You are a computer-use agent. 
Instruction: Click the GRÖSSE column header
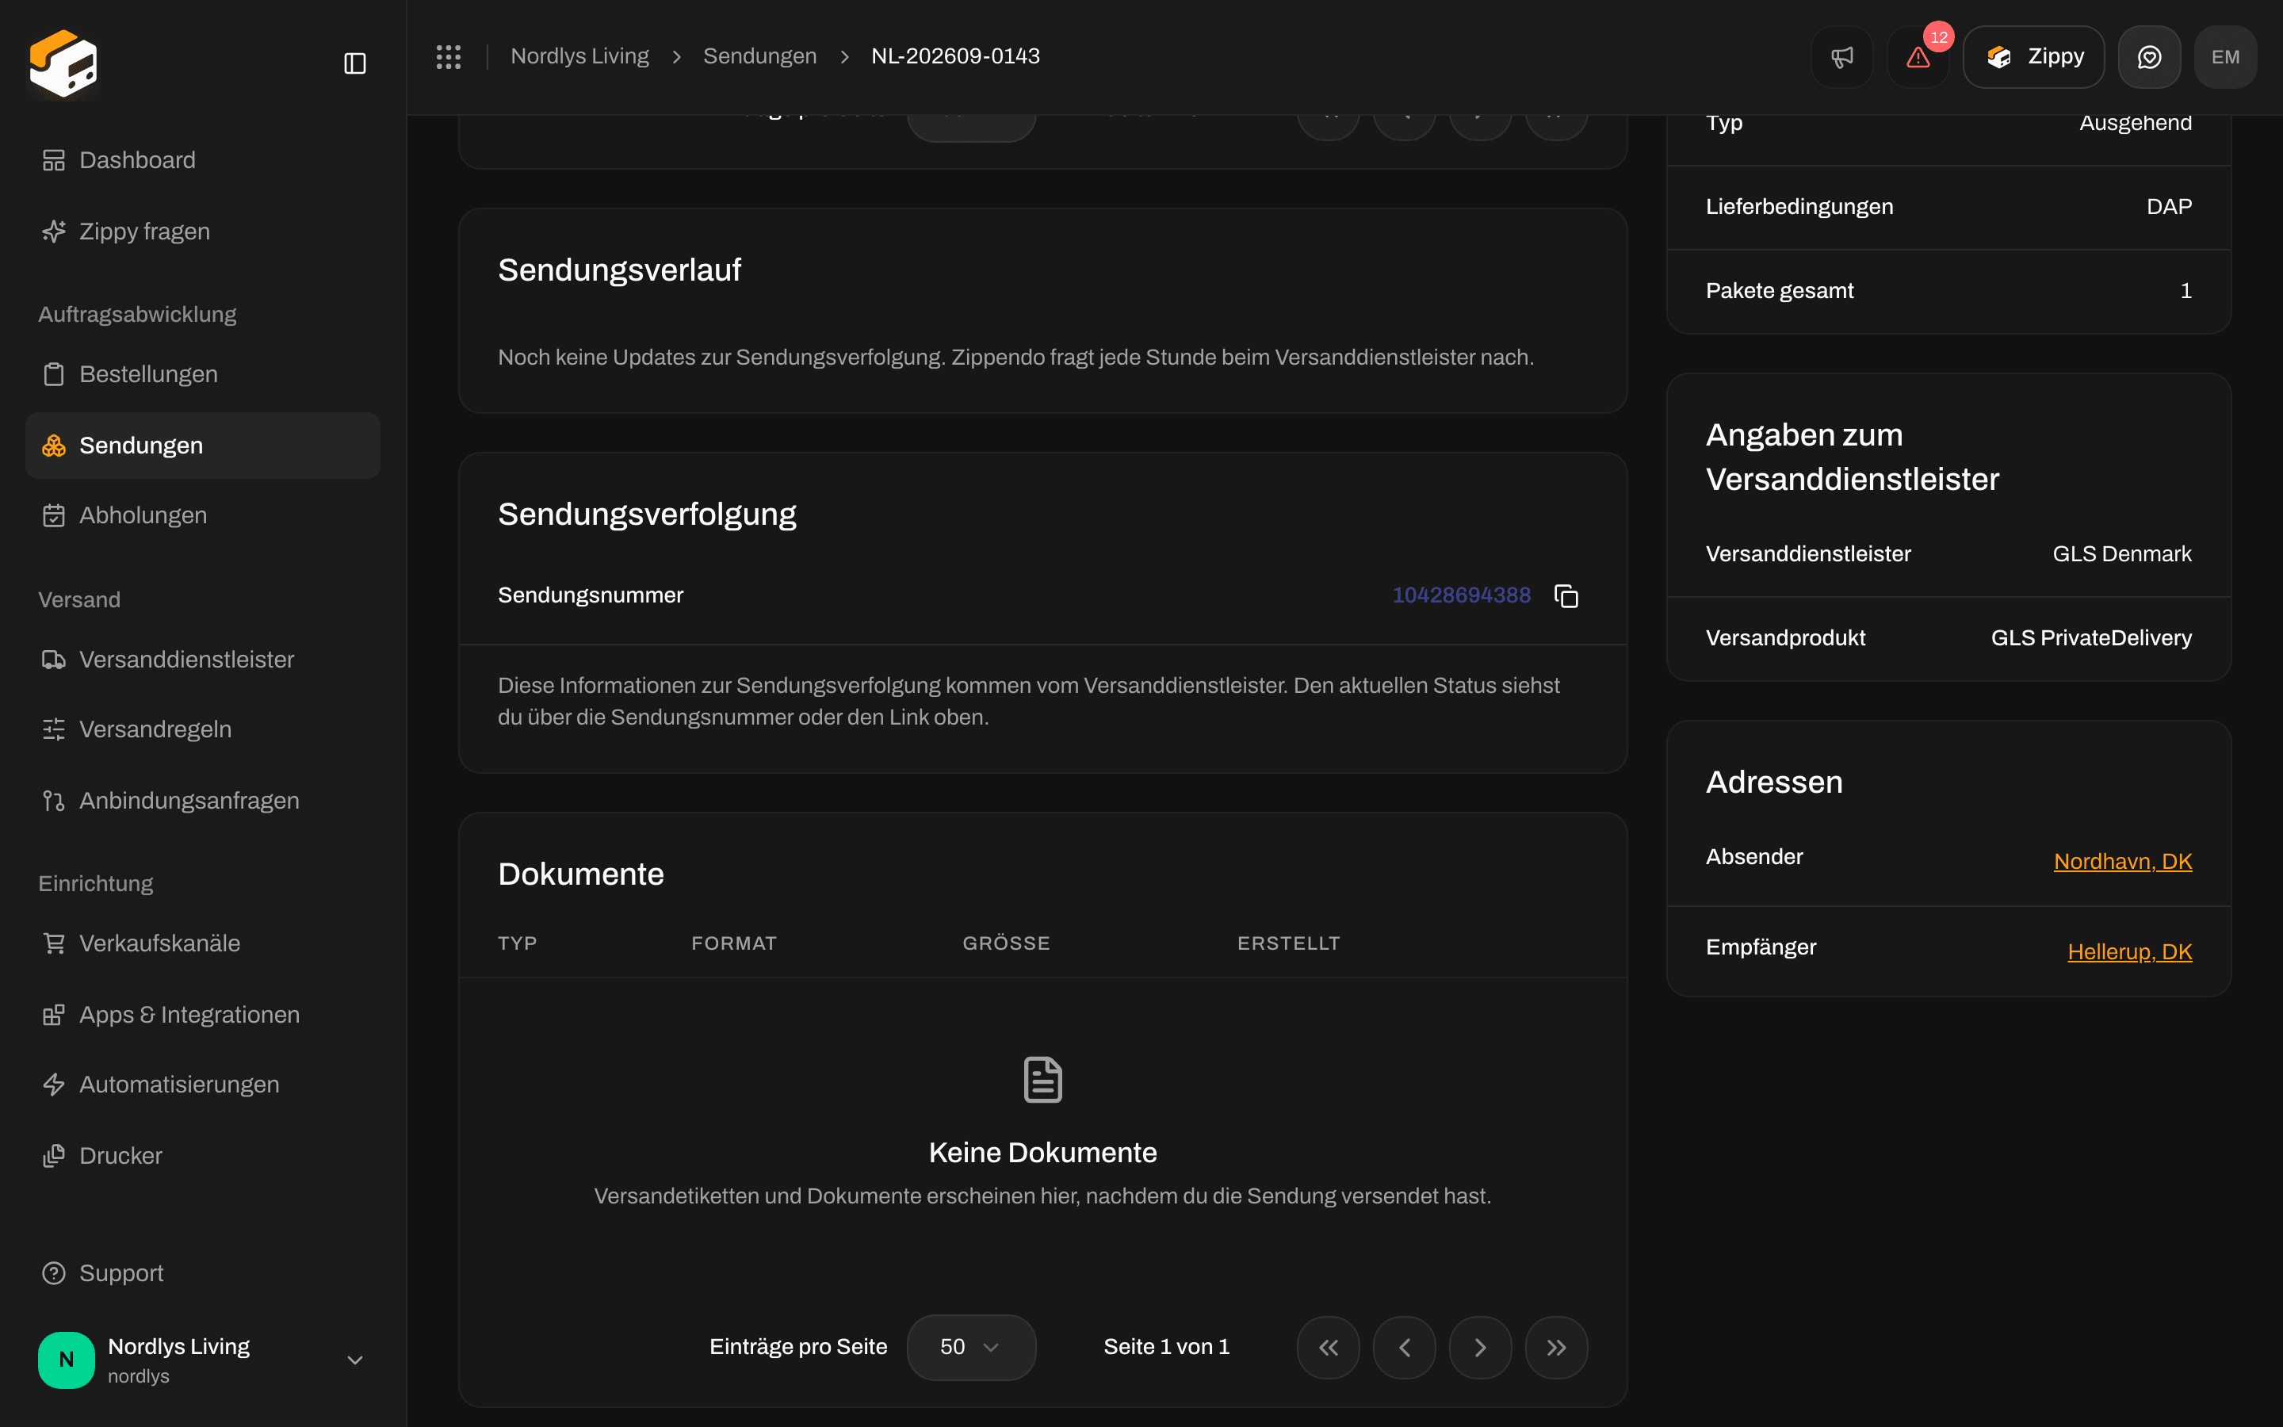coord(1006,943)
